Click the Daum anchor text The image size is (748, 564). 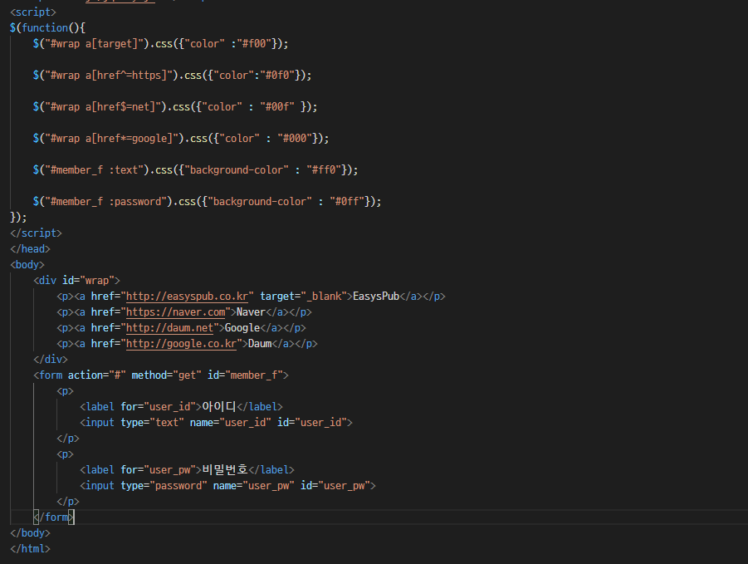tap(260, 344)
